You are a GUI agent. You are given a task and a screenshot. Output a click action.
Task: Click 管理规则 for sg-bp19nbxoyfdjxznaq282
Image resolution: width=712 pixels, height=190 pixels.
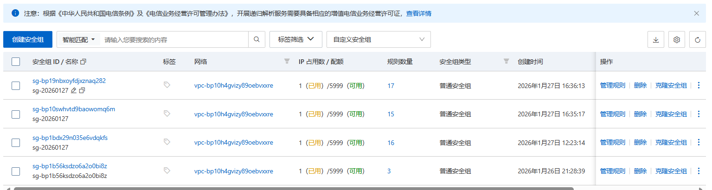coord(613,86)
